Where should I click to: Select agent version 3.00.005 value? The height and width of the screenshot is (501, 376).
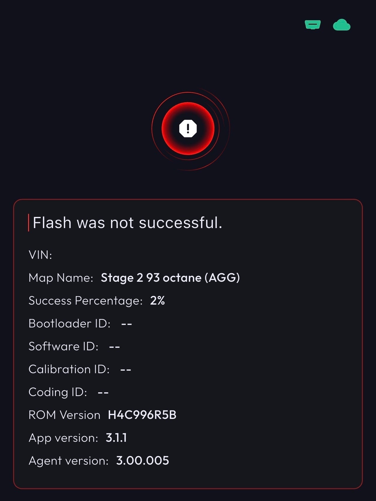click(143, 461)
